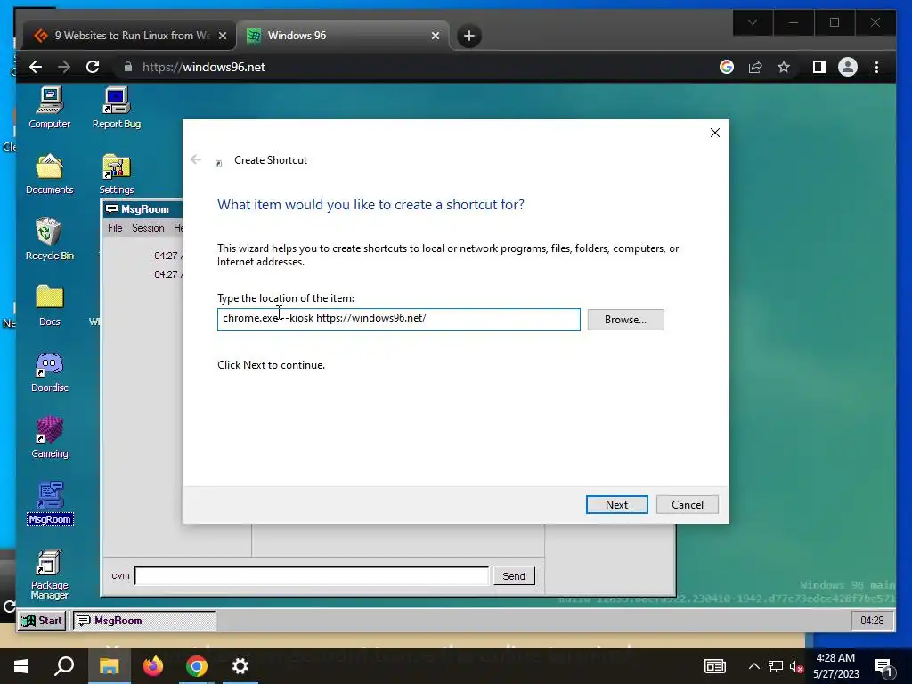Screen dimensions: 912x684
Task: Launch the Doordisc shortcut
Action: [50, 371]
